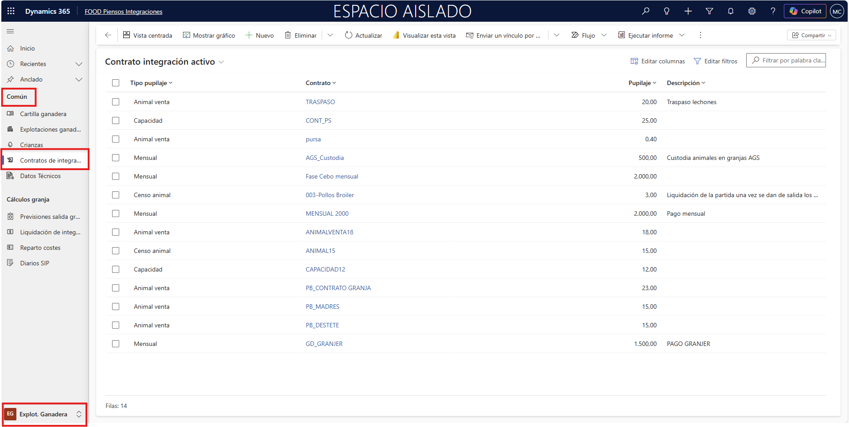This screenshot has height=427, width=849.
Task: Open the Dynamics 365 app launcher grid
Action: pos(11,11)
